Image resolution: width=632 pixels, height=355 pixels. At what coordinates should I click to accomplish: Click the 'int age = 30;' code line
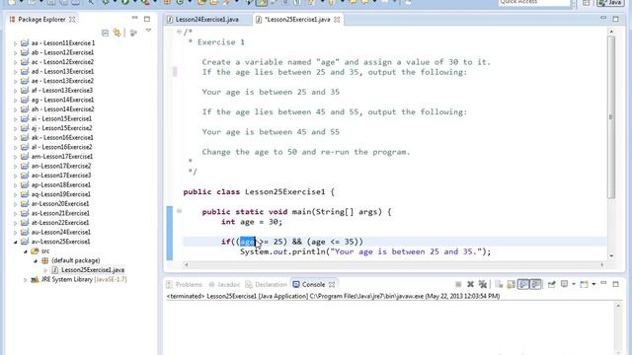pyautogui.click(x=252, y=222)
